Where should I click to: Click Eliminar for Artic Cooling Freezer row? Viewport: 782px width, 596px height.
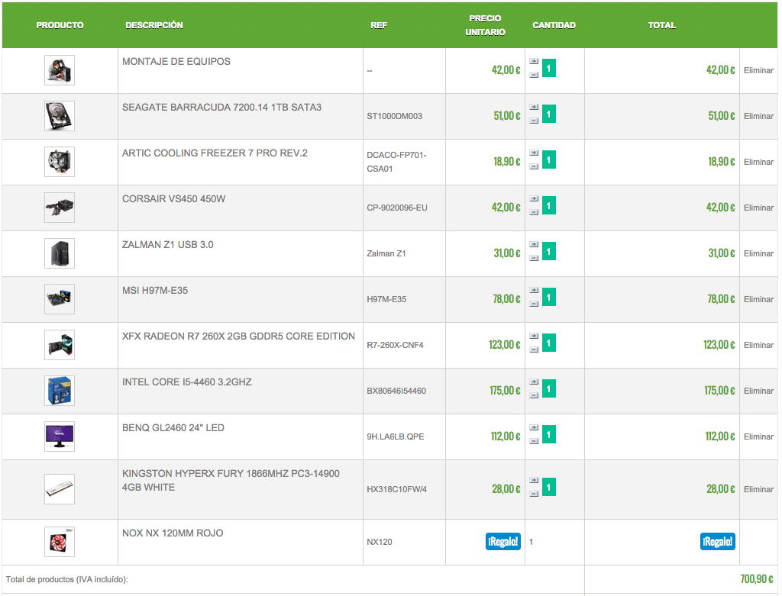pyautogui.click(x=758, y=163)
